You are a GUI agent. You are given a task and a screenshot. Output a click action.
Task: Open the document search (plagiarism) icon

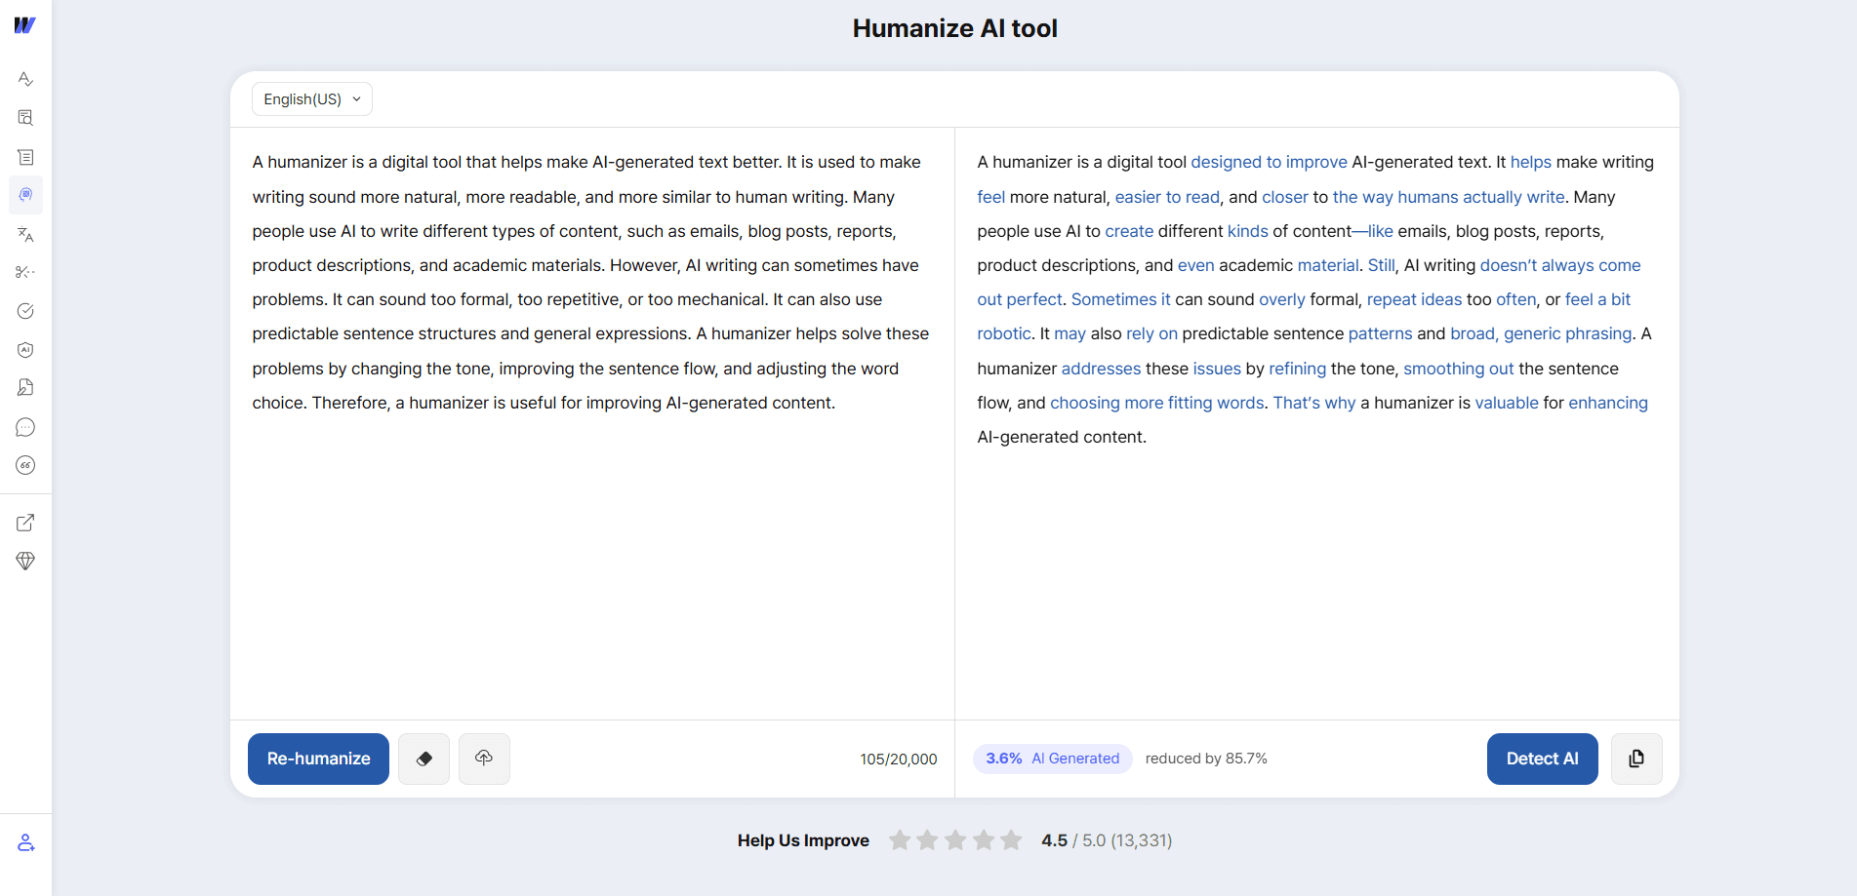25,118
